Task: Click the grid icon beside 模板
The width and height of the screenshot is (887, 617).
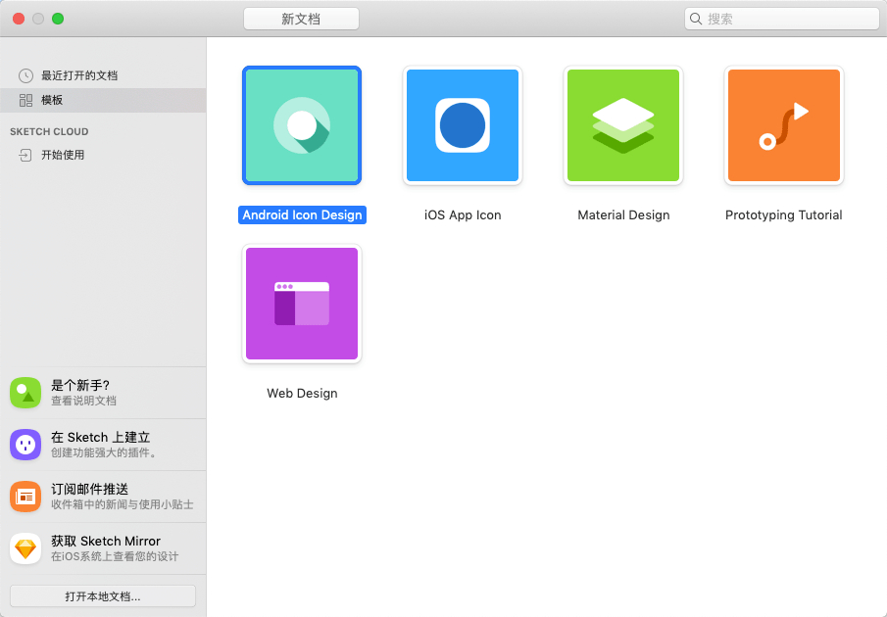Action: point(25,100)
